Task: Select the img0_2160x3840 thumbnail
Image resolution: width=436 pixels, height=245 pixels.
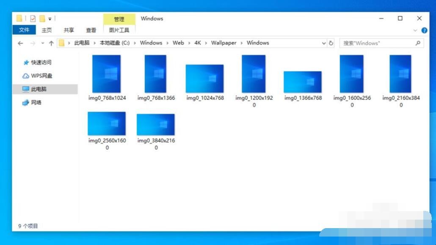Action: (400, 74)
